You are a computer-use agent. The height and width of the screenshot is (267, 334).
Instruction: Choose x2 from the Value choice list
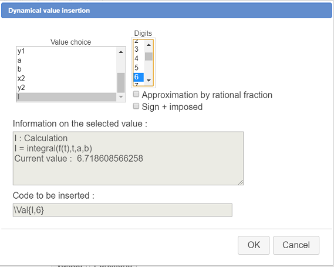pos(66,79)
